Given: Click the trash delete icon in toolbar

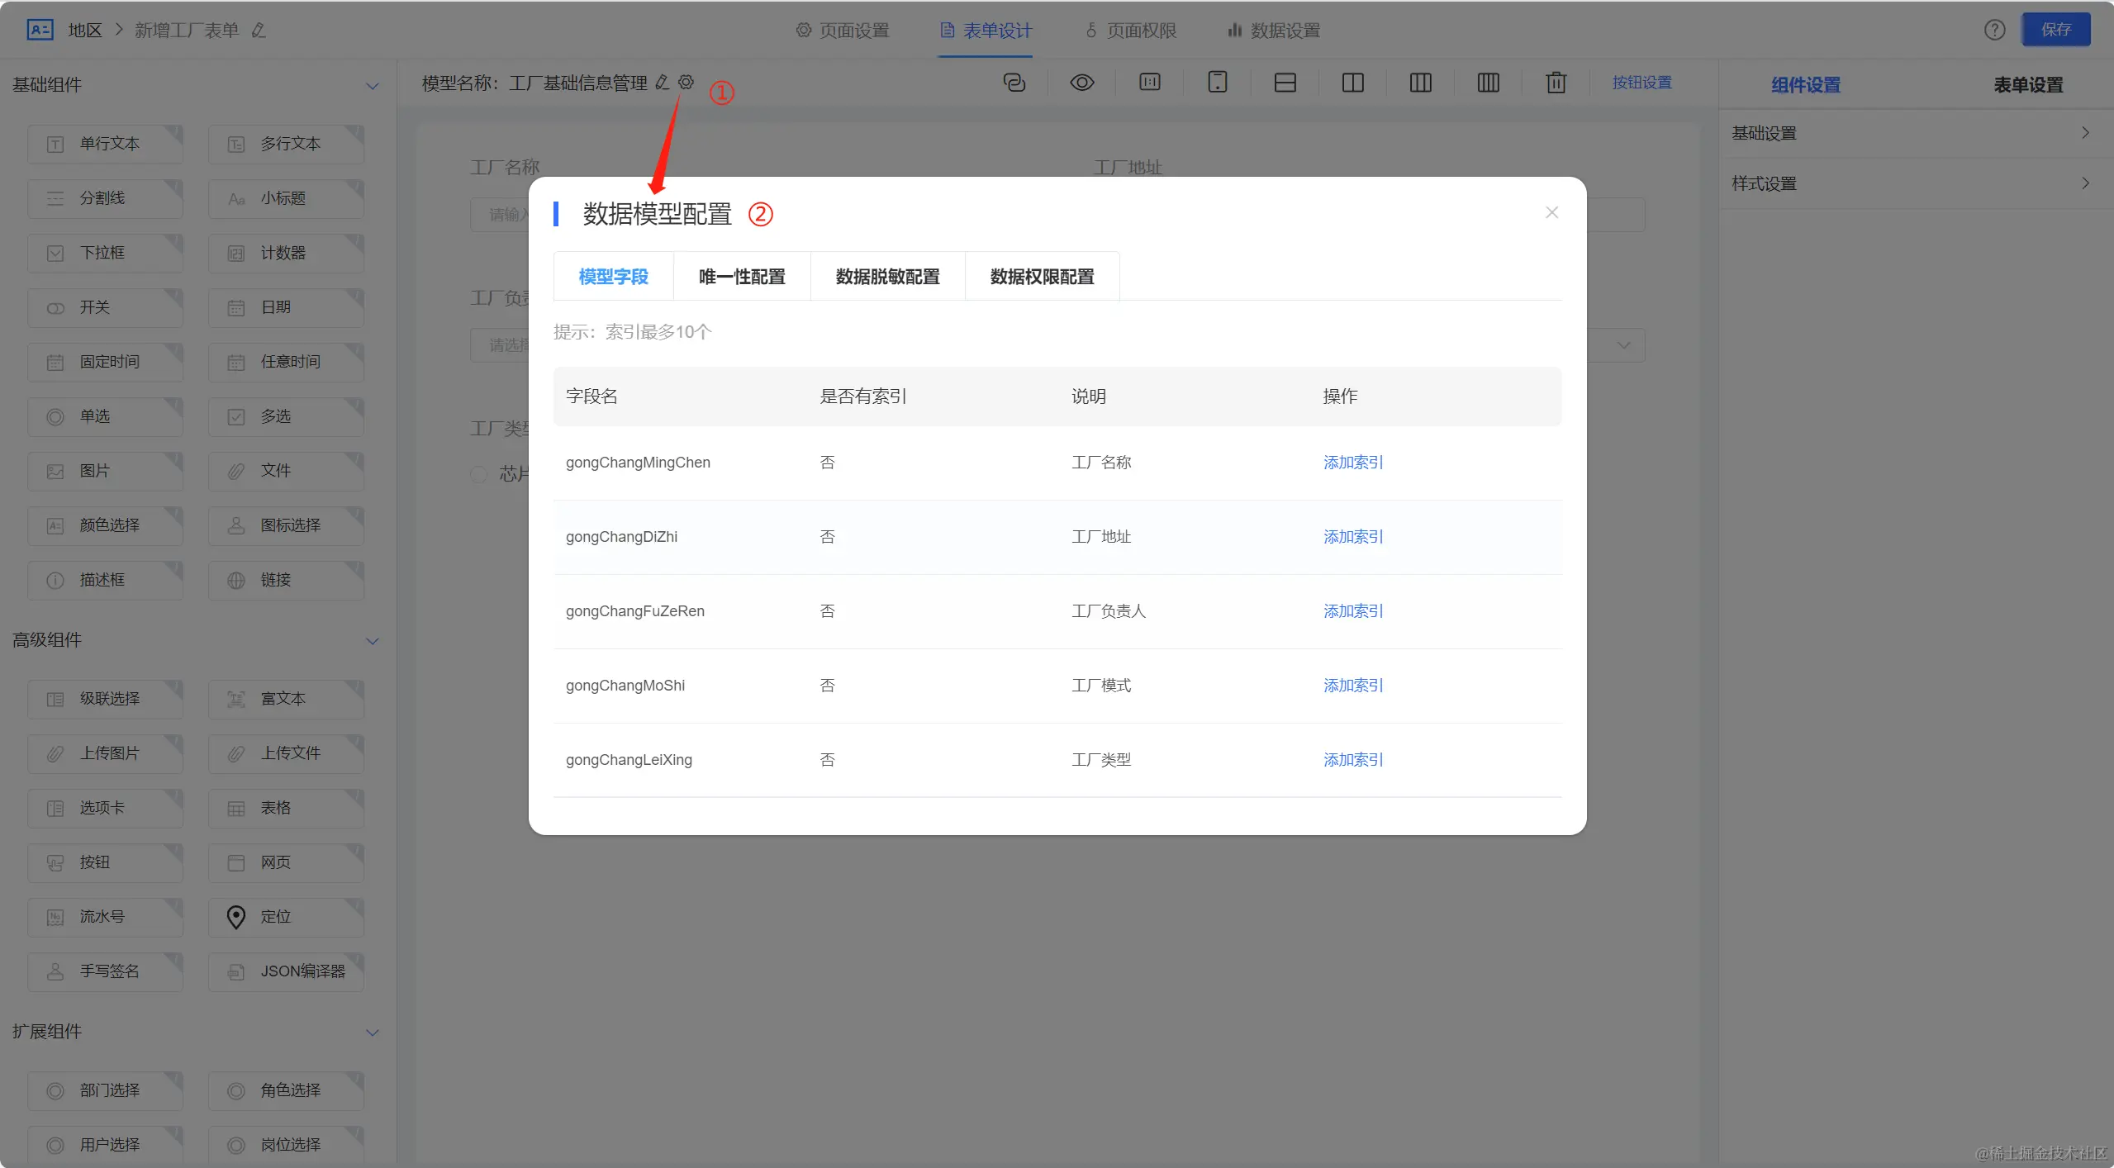Looking at the screenshot, I should 1556,83.
